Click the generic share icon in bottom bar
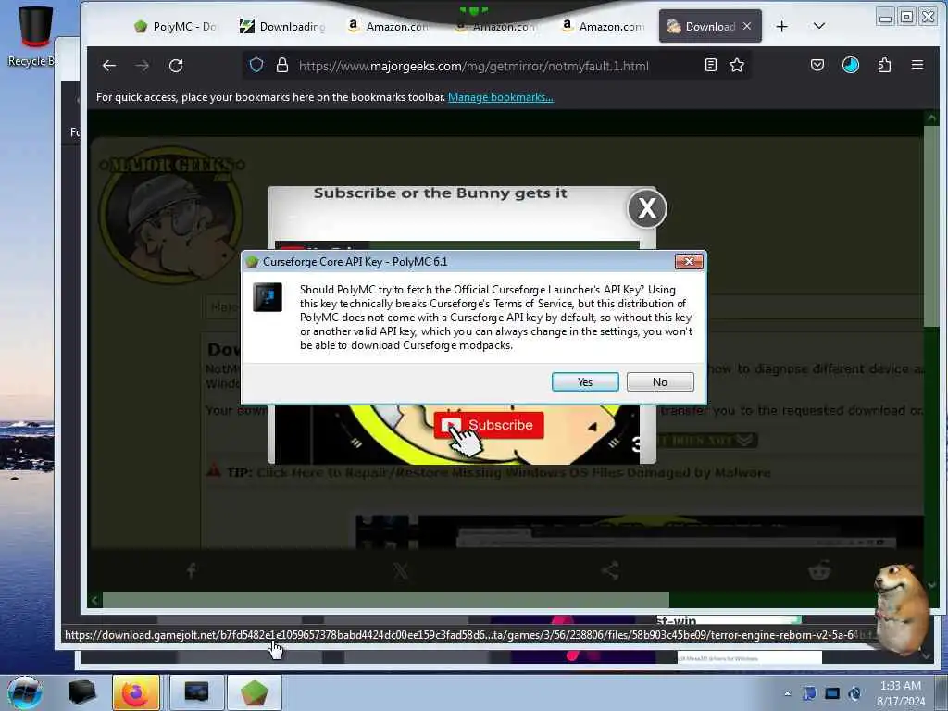This screenshot has height=711, width=948. [x=610, y=570]
